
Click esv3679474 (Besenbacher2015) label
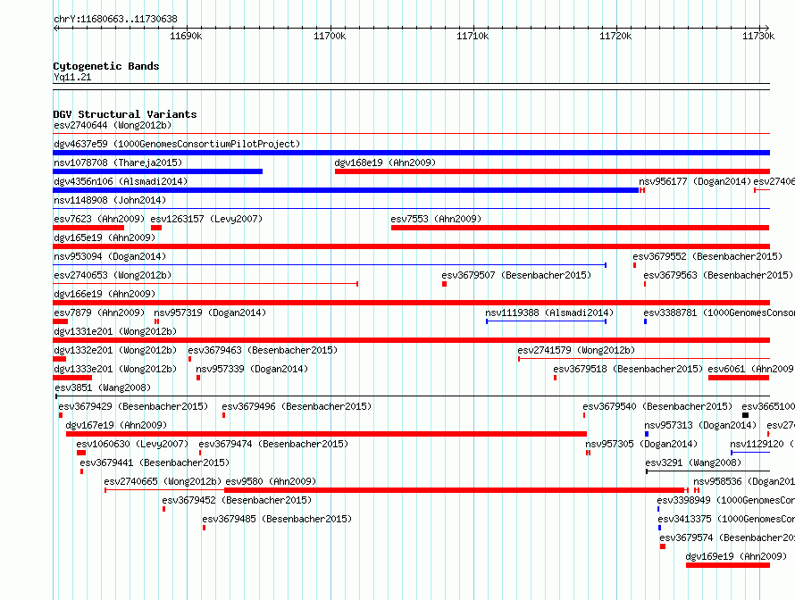click(x=273, y=444)
